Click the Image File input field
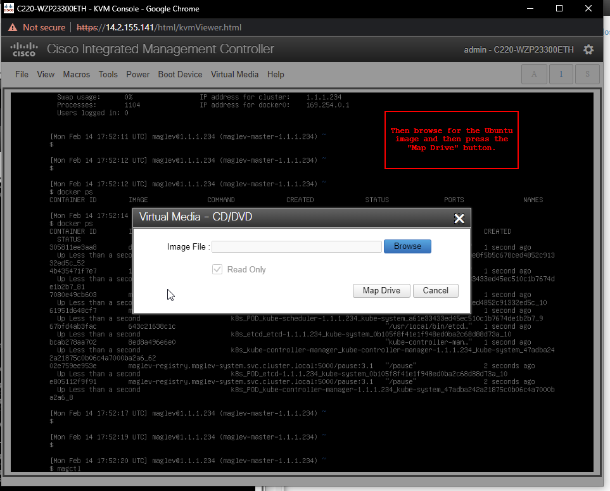The width and height of the screenshot is (610, 491). click(296, 246)
